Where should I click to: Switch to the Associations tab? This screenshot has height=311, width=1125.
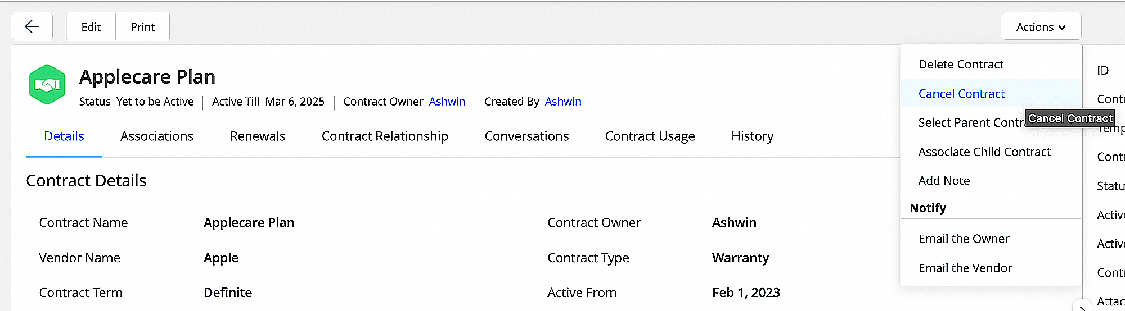coord(157,136)
